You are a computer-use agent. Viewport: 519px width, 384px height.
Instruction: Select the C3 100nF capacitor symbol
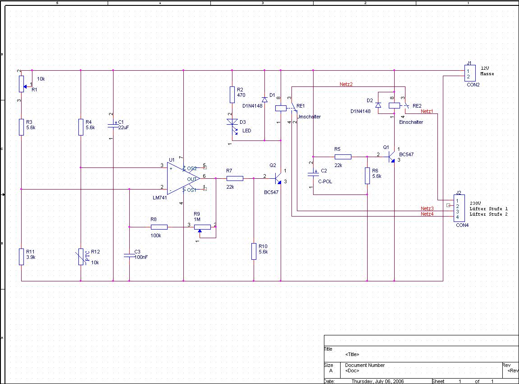tap(129, 256)
